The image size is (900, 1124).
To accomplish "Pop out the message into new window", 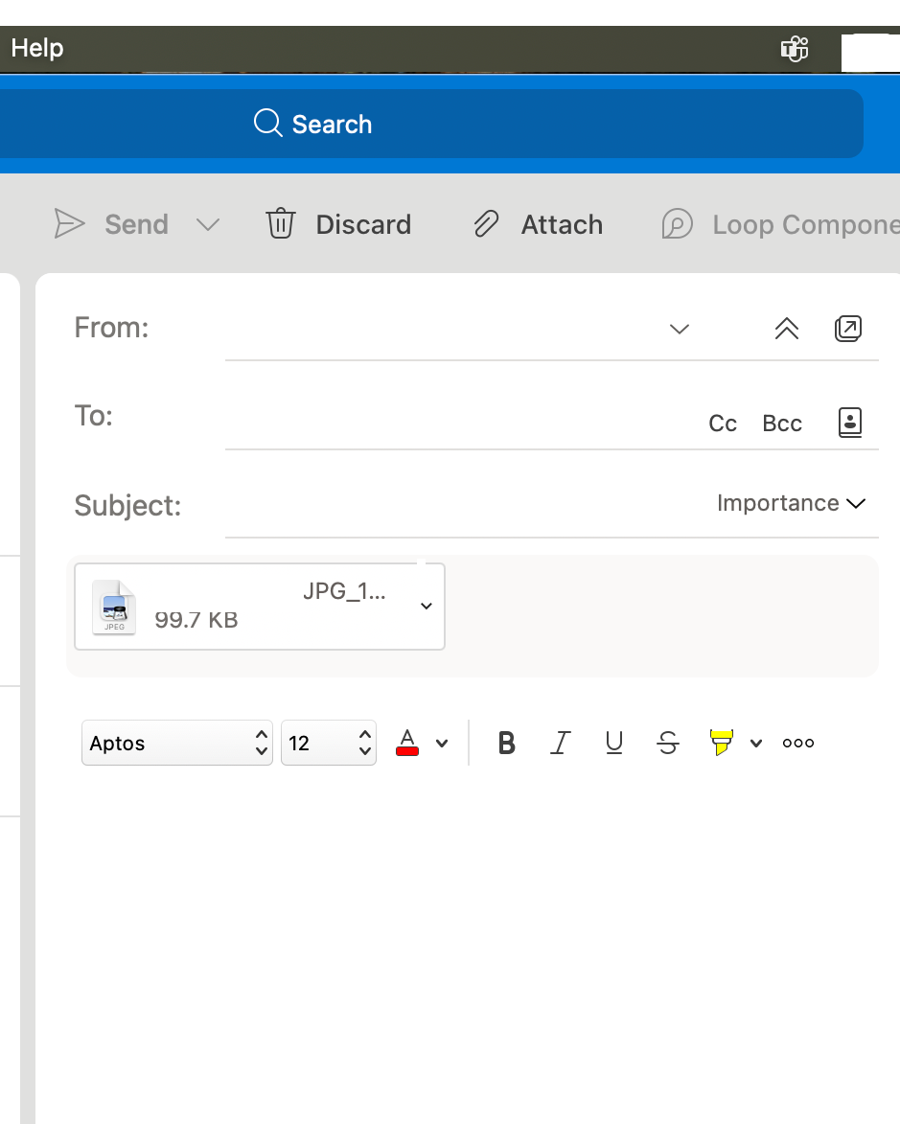I will [847, 329].
